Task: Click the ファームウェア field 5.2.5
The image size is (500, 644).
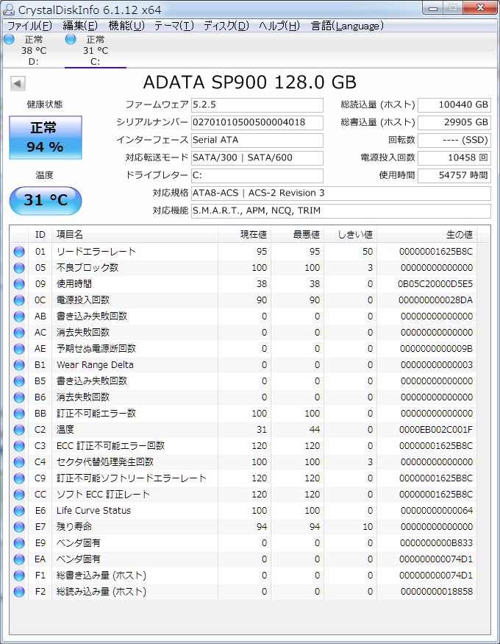Action: [x=257, y=105]
